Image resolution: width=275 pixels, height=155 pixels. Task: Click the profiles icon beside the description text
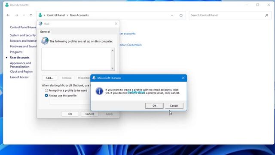[45, 41]
